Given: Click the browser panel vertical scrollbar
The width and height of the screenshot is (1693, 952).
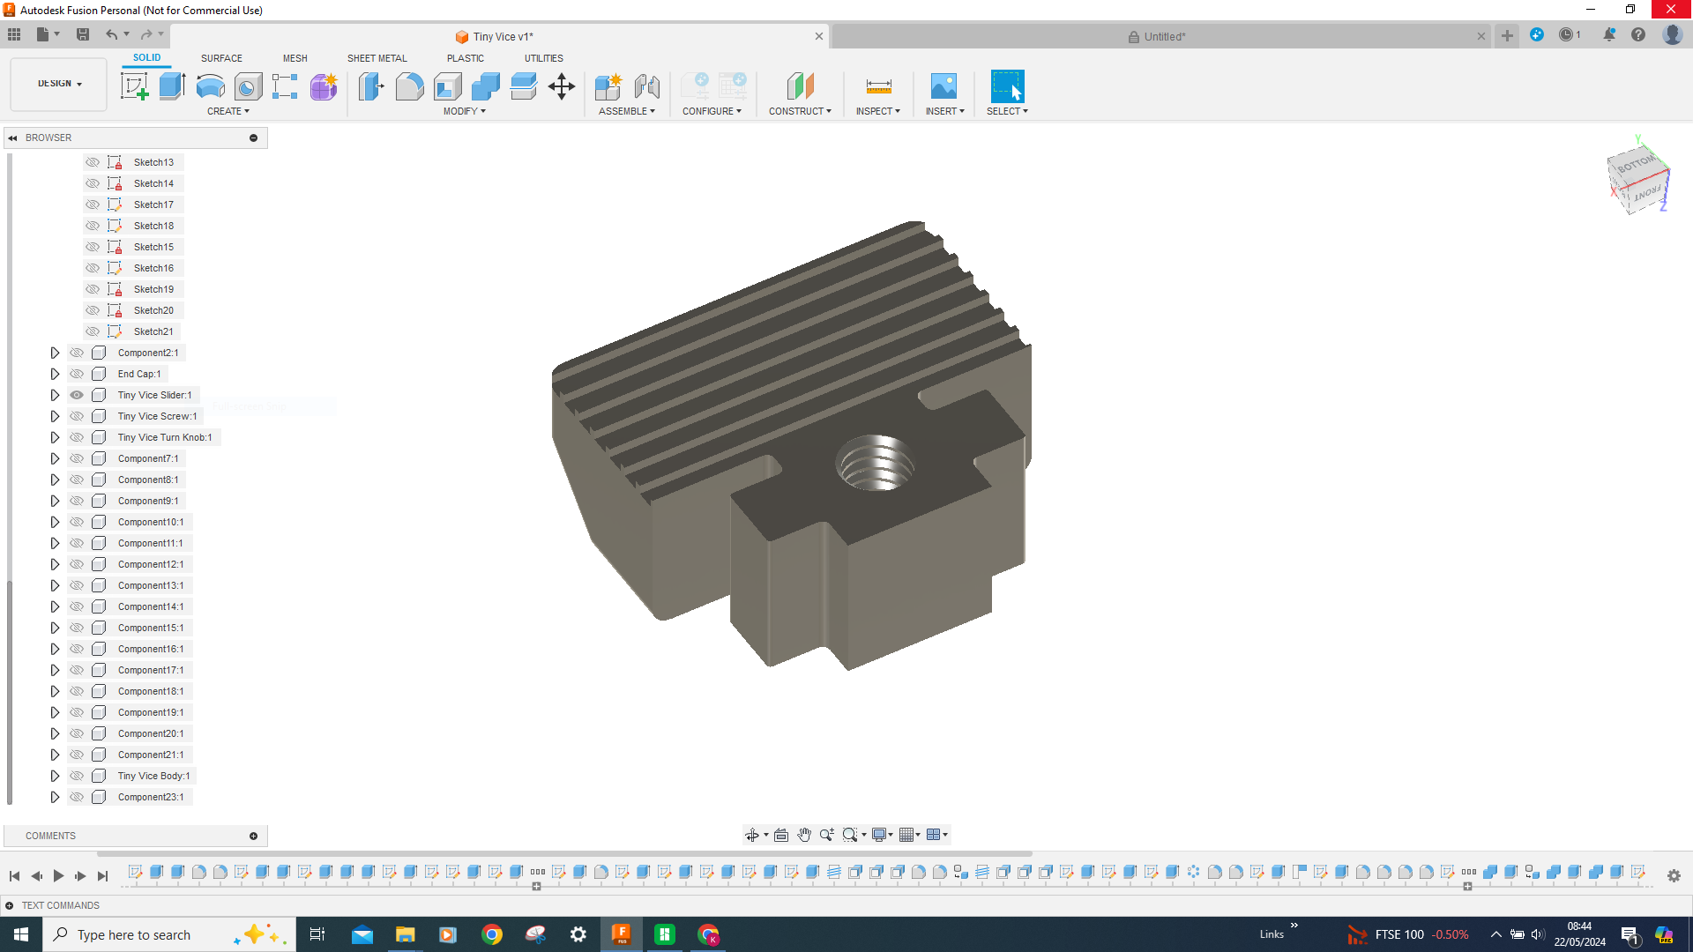Looking at the screenshot, I should 10,692.
